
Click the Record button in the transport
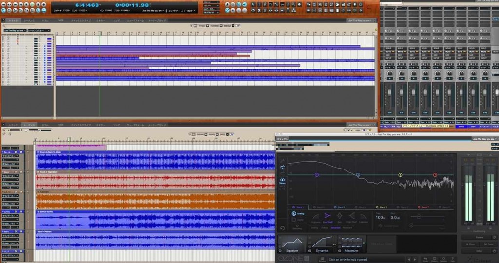[43, 4]
